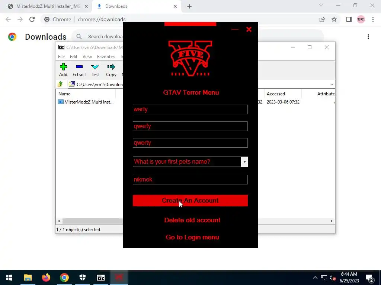381x285 pixels.
Task: Click Chrome logo on Downloads page
Action: tap(12, 37)
